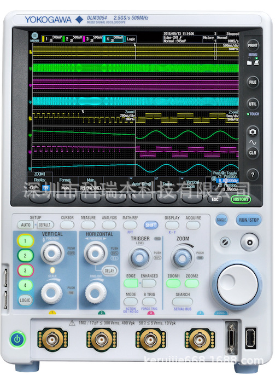Tap the DELAY key
Viewport: 275px width, 375px height.
click(x=109, y=271)
